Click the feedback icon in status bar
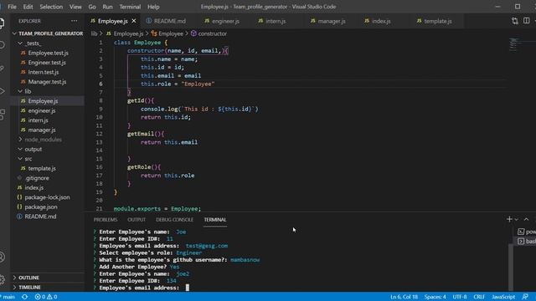This screenshot has width=536, height=301. pos(525,297)
